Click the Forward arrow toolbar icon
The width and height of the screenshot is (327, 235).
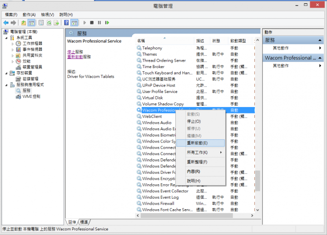pyautogui.click(x=14, y=23)
